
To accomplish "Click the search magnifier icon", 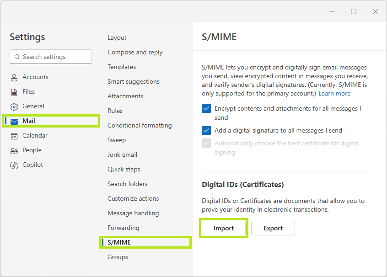I will (17, 57).
